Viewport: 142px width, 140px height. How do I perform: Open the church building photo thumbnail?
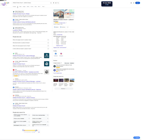[59, 14]
